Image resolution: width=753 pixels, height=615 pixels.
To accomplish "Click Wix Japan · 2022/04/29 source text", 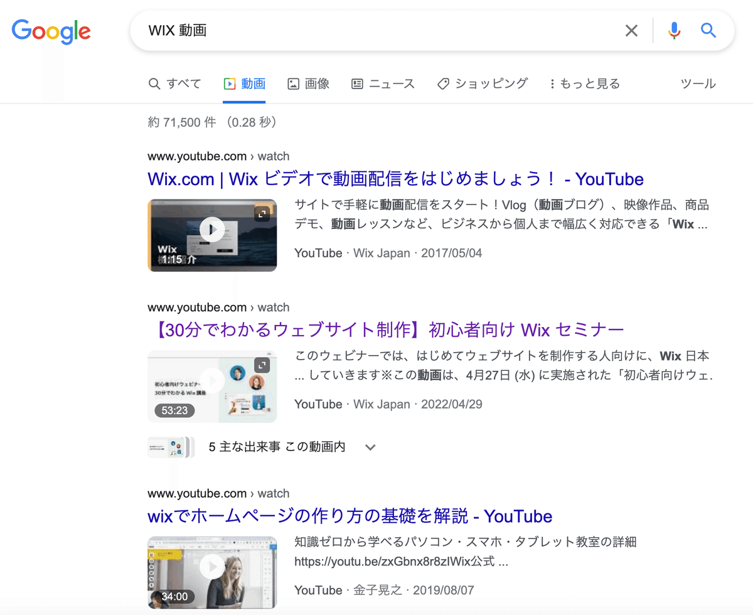I will tap(418, 404).
